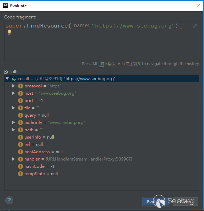This screenshot has width=204, height=211.
Task: Click the field icon next to ref
Action: pyautogui.click(x=21, y=144)
